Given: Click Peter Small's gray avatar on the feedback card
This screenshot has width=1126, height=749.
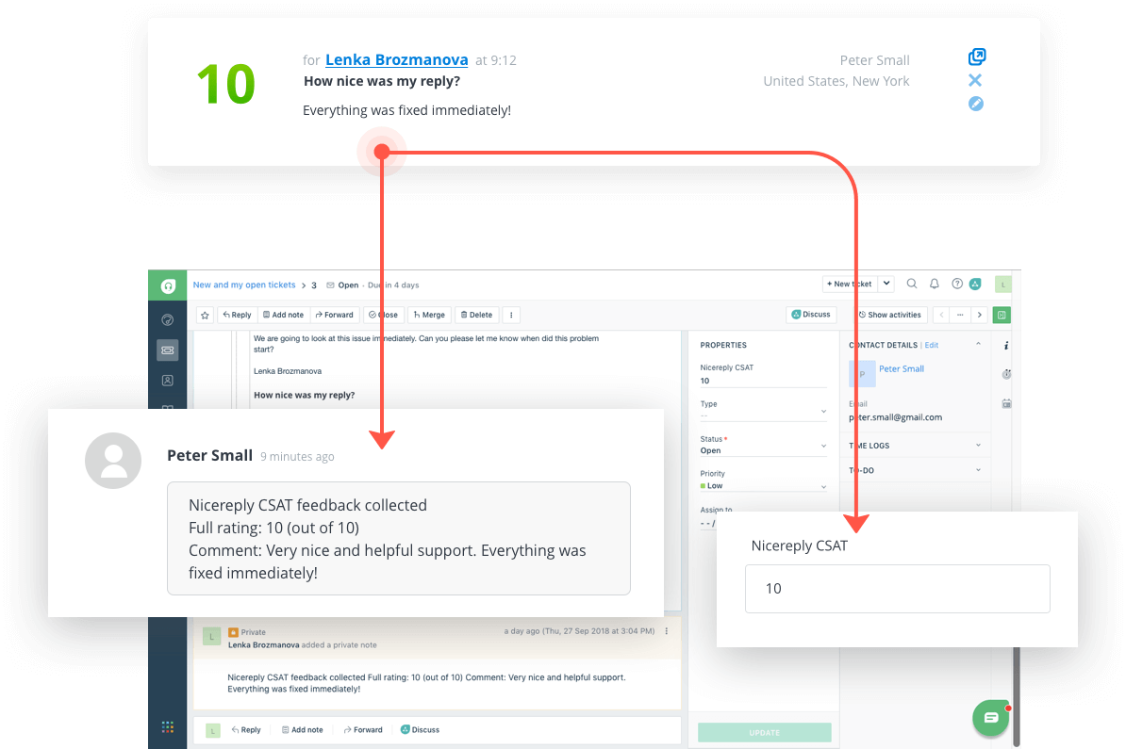Looking at the screenshot, I should pyautogui.click(x=113, y=461).
